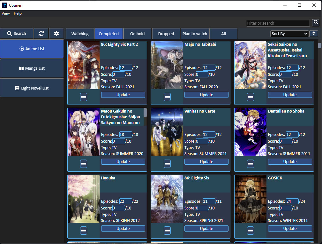The height and width of the screenshot is (244, 322).
Task: Open the View menu
Action: click(5, 13)
